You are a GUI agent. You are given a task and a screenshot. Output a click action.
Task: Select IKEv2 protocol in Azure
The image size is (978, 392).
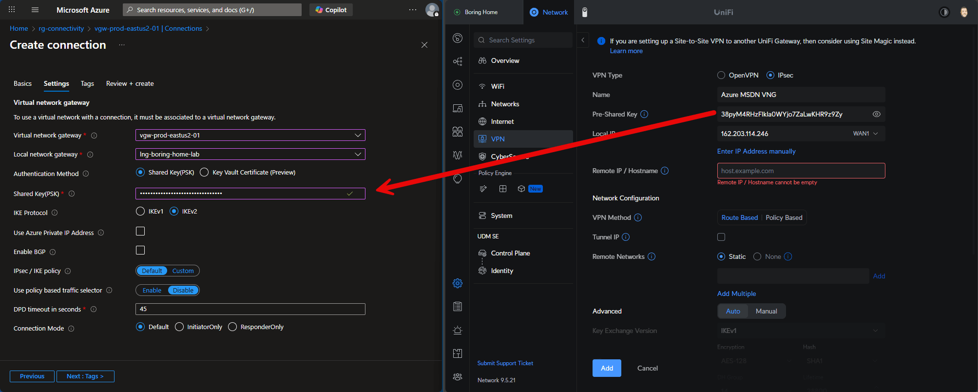point(174,211)
